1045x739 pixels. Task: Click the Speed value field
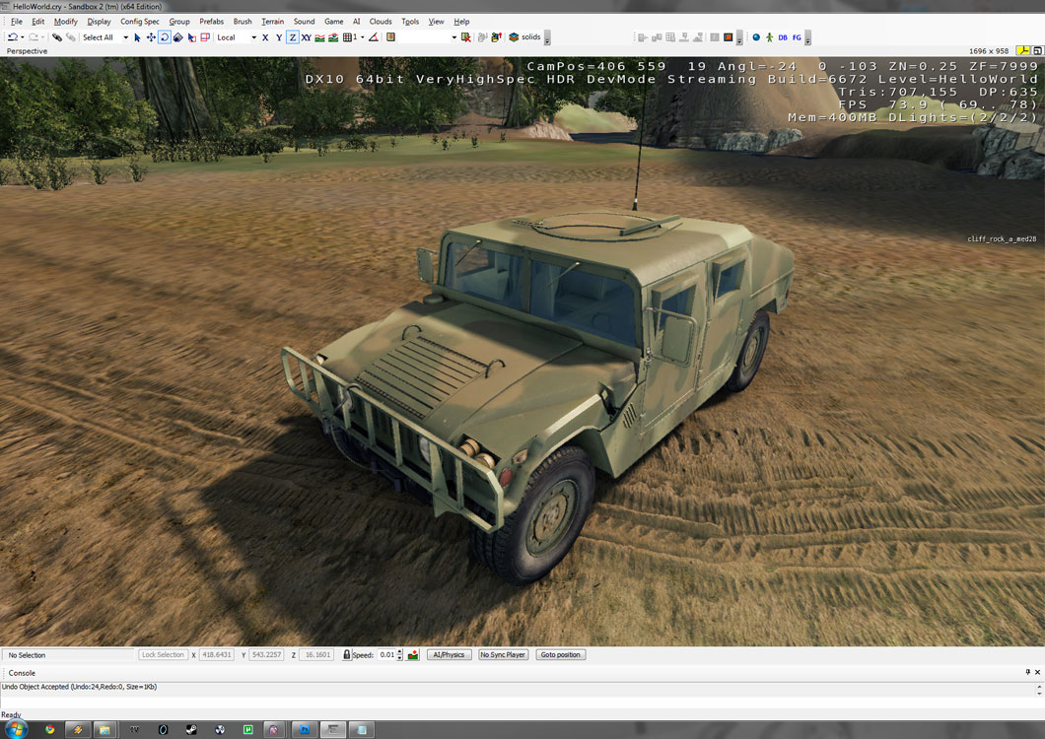tap(386, 655)
